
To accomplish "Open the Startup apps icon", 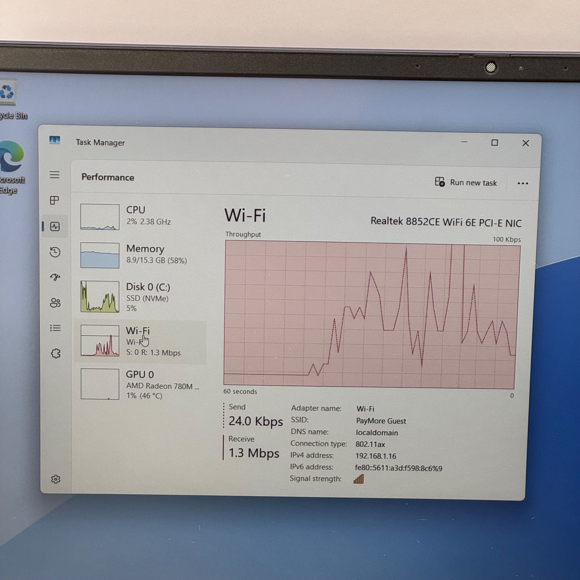I will pos(55,277).
